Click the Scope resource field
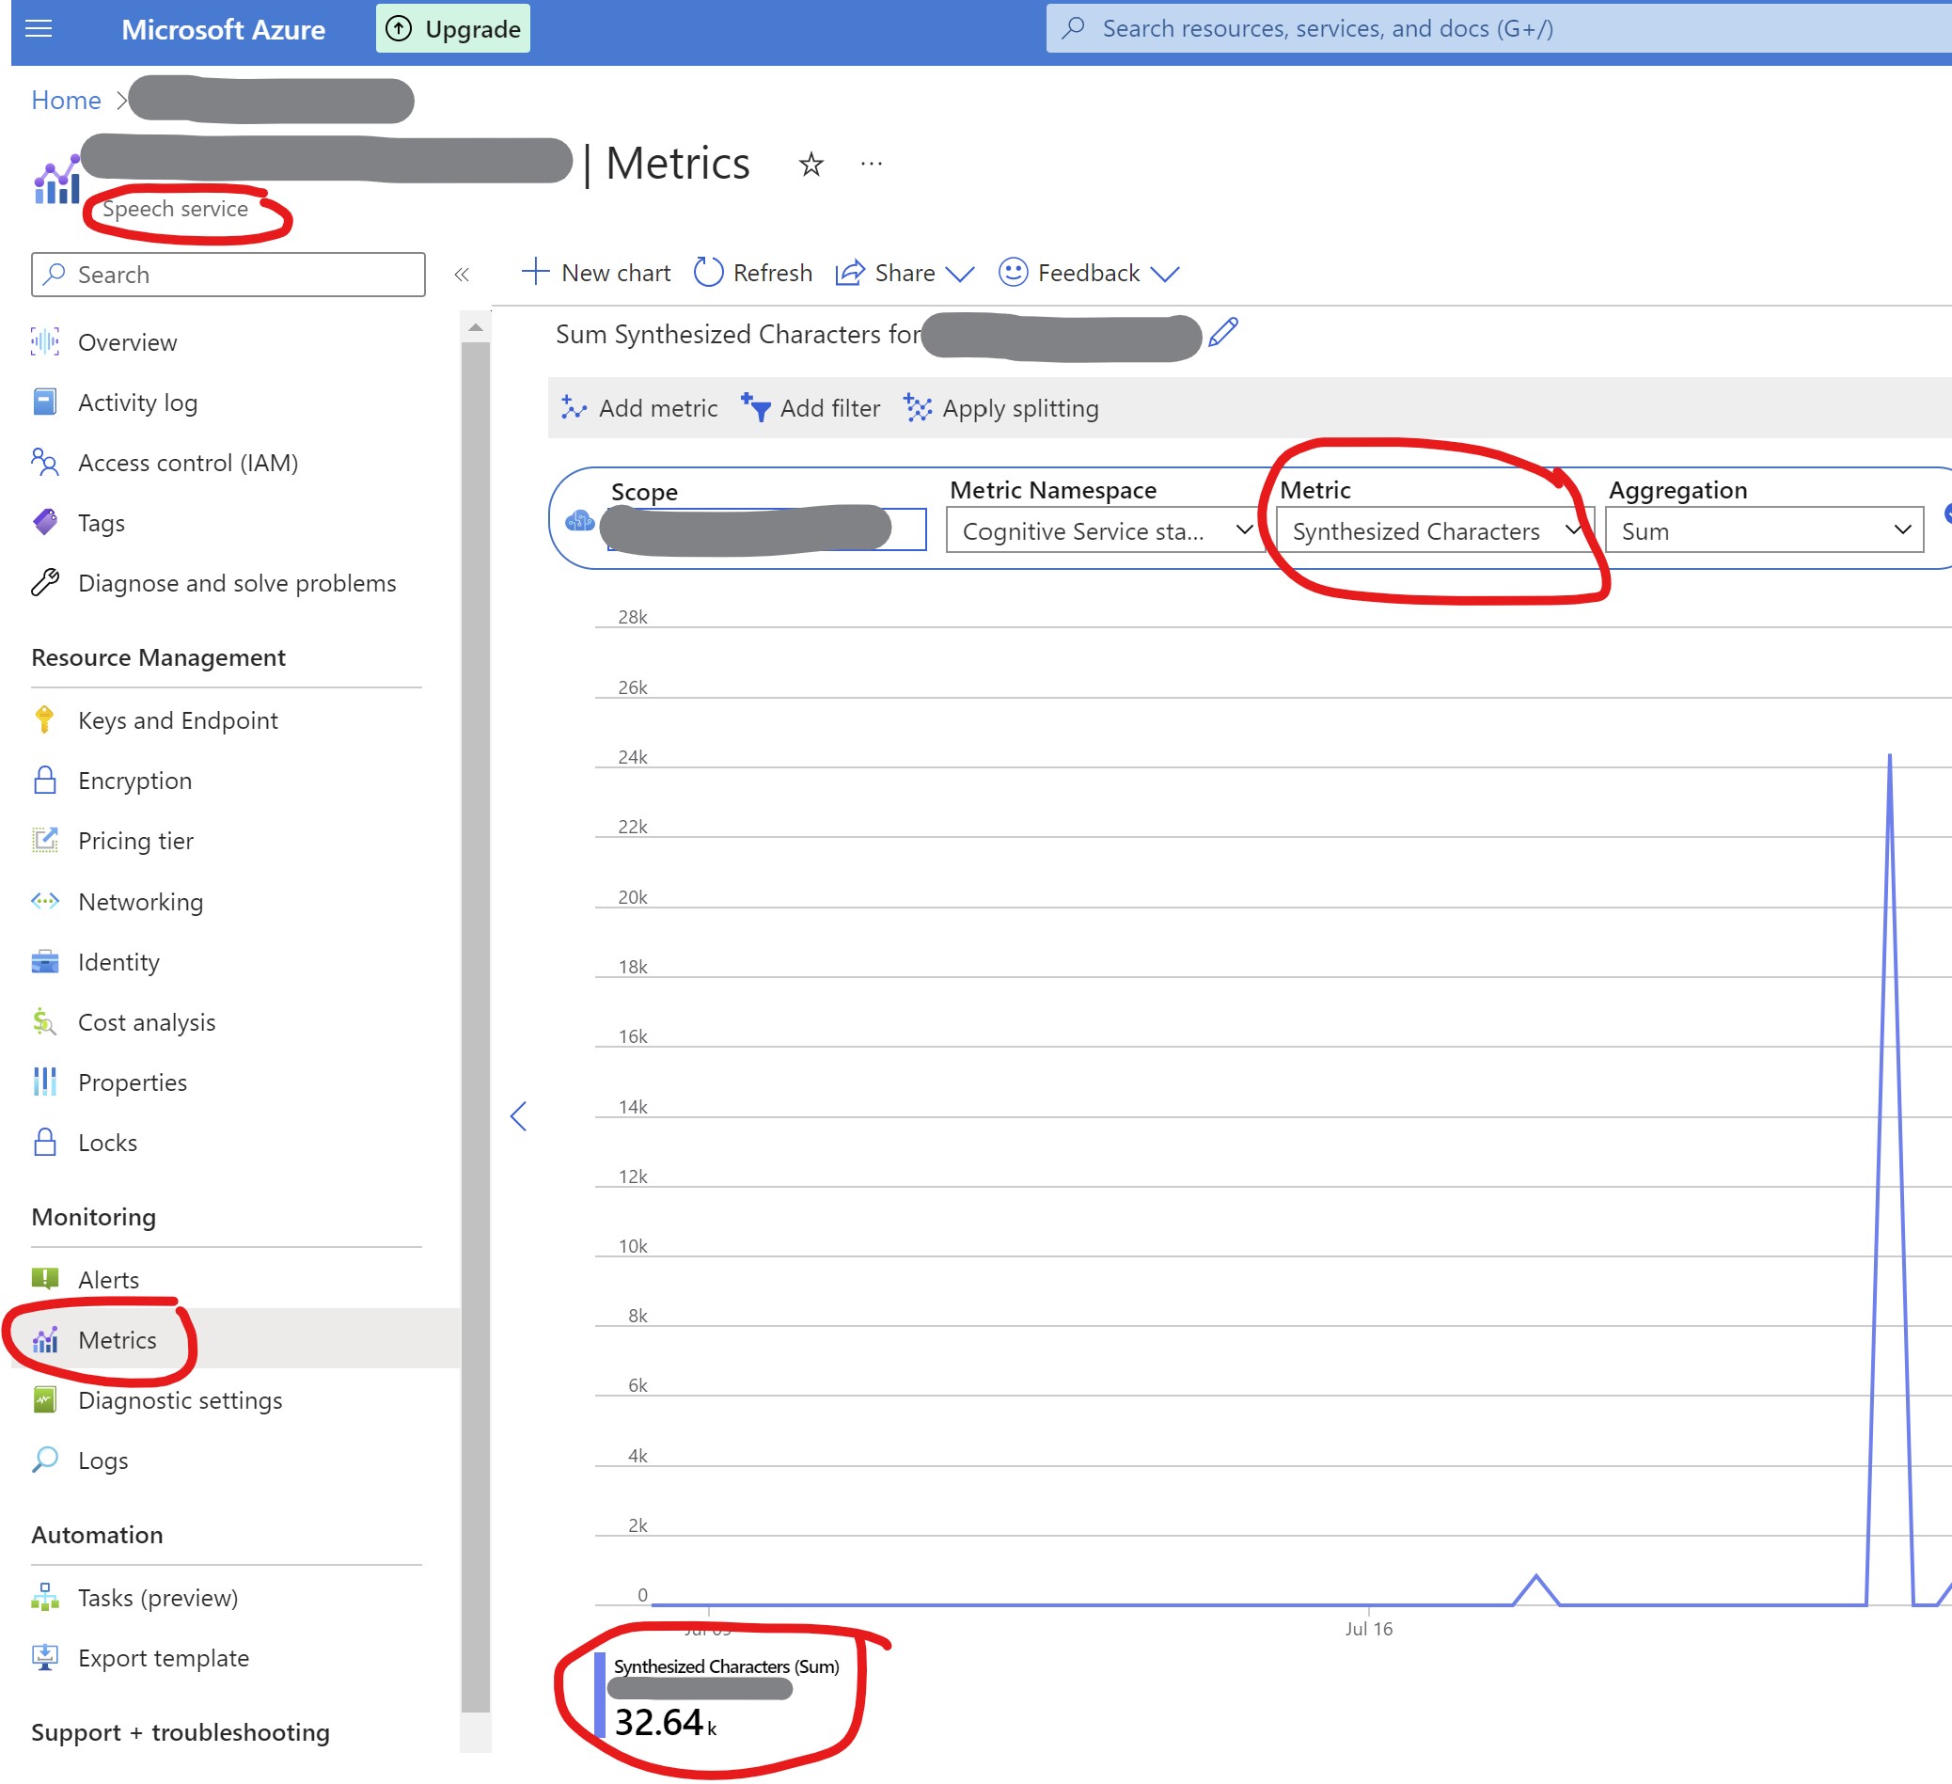Screen dimensions: 1952x1784 (x=766, y=529)
